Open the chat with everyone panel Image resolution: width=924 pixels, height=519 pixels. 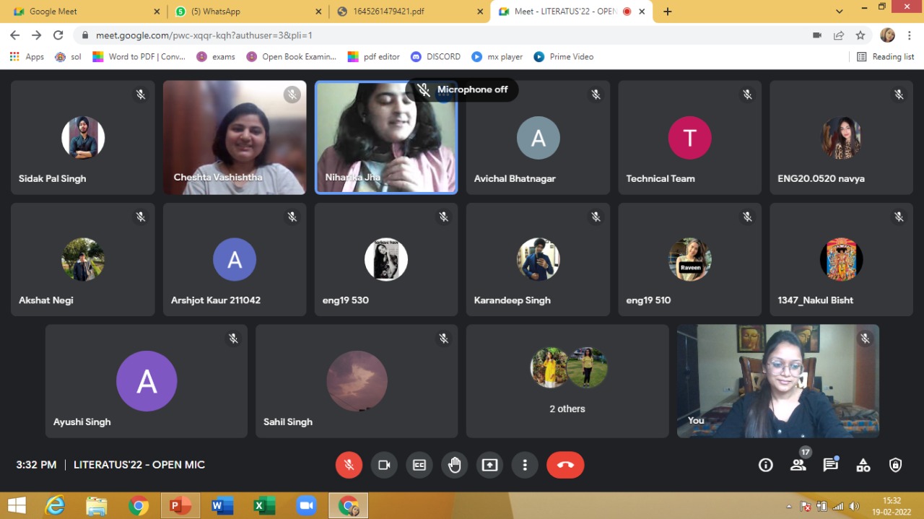[831, 465]
